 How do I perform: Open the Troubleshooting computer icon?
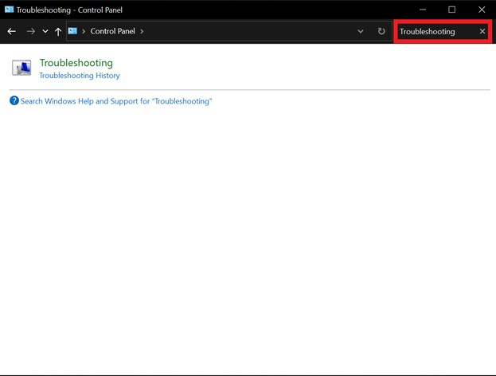tap(21, 68)
